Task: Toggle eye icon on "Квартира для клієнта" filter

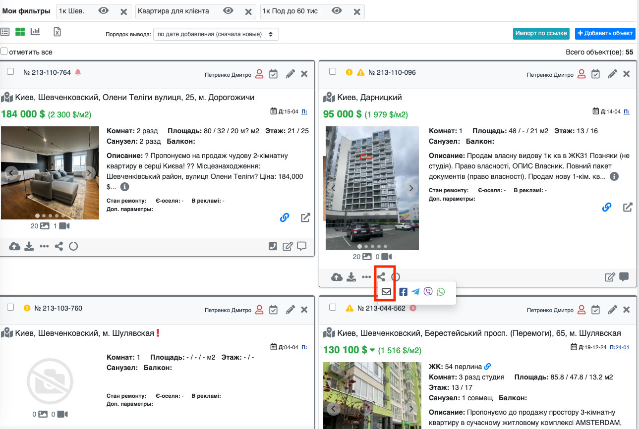Action: click(228, 11)
